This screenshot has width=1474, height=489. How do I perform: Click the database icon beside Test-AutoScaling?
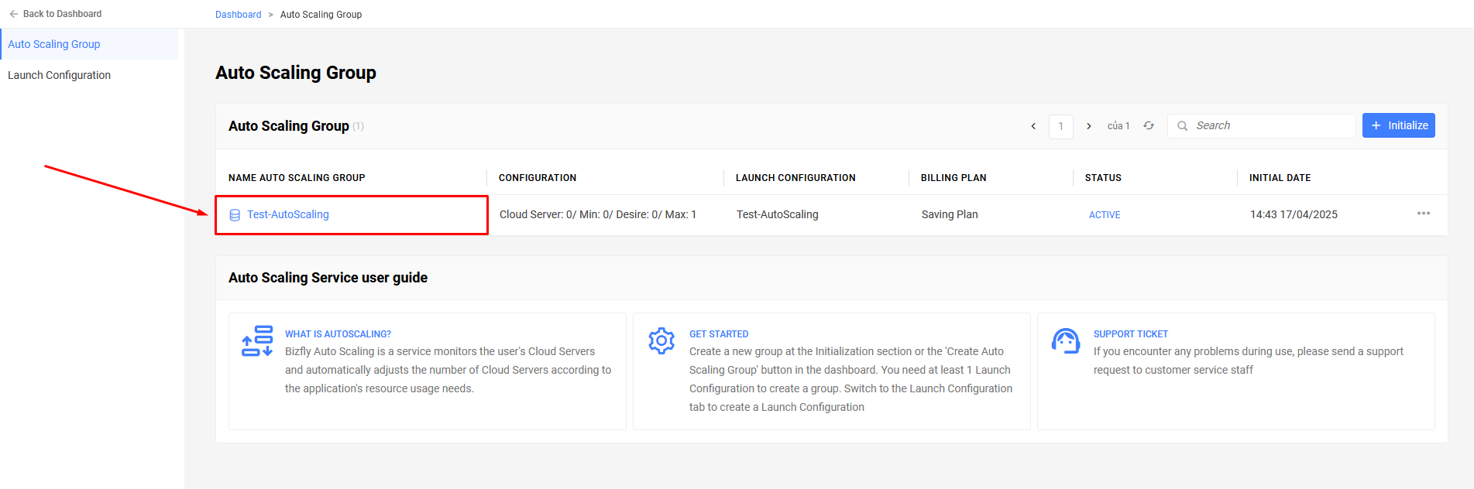[x=235, y=215]
